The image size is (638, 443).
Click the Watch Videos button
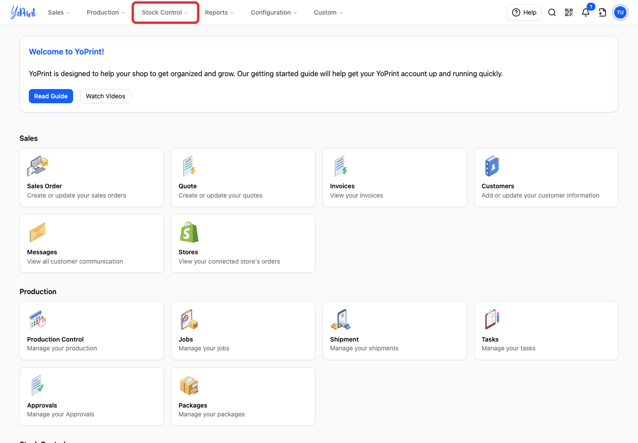(x=105, y=96)
